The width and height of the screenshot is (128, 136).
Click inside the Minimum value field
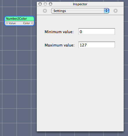(x=97, y=31)
